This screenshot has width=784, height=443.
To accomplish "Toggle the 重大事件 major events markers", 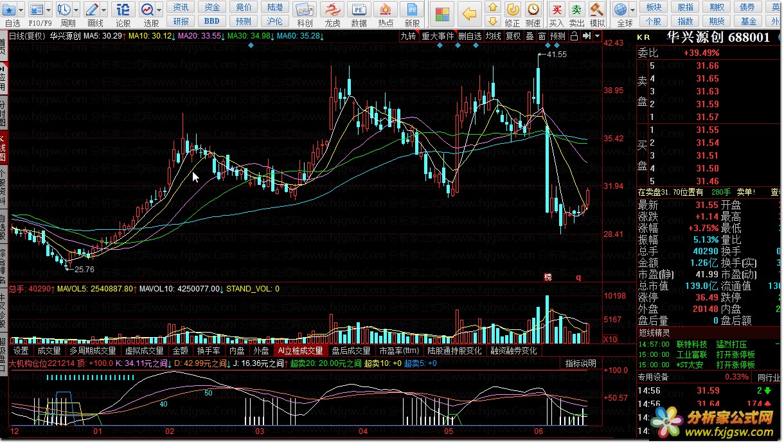I will [438, 36].
